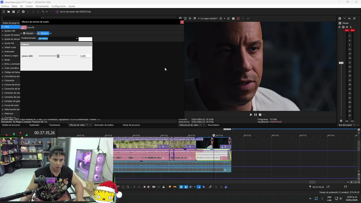
Task: Open the Notas de proyecto tab
Action: tap(131, 125)
